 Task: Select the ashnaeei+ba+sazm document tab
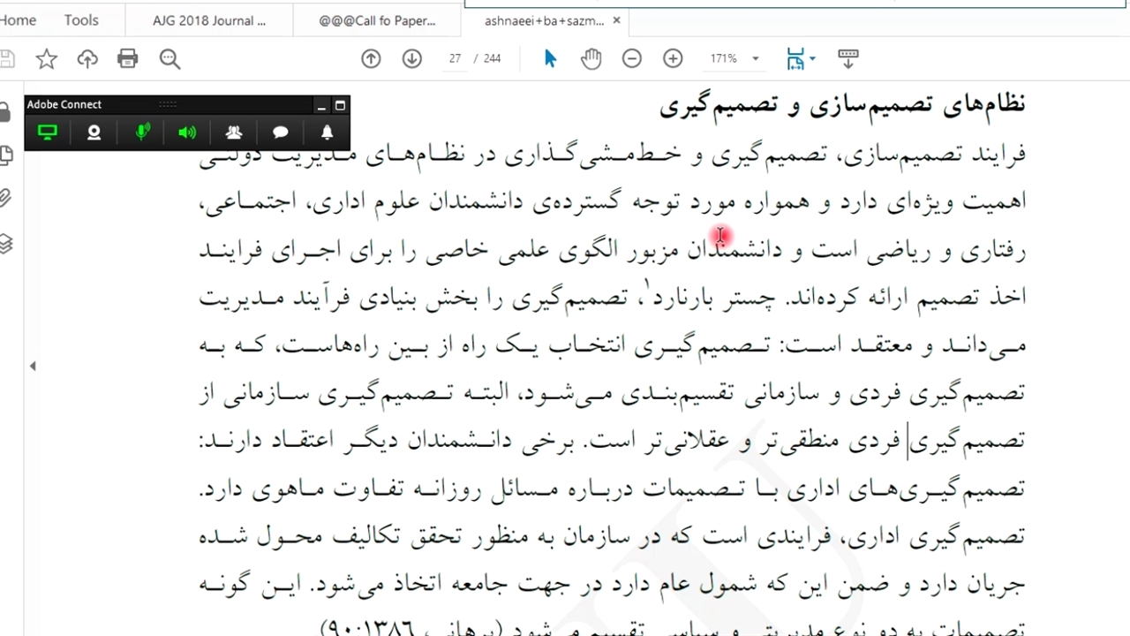pyautogui.click(x=544, y=20)
